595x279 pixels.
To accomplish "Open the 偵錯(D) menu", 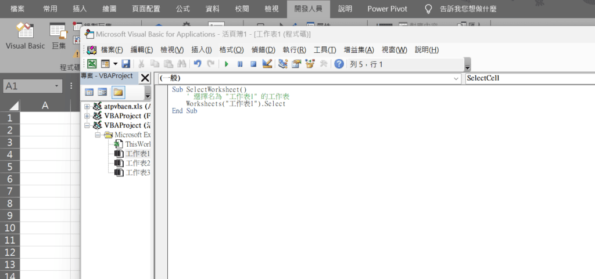I will (x=263, y=49).
